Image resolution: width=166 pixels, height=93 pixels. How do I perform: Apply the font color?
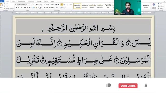point(40,7)
